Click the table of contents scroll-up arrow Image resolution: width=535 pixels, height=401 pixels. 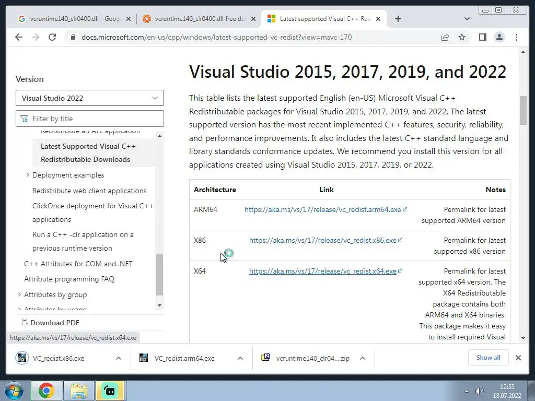point(159,136)
